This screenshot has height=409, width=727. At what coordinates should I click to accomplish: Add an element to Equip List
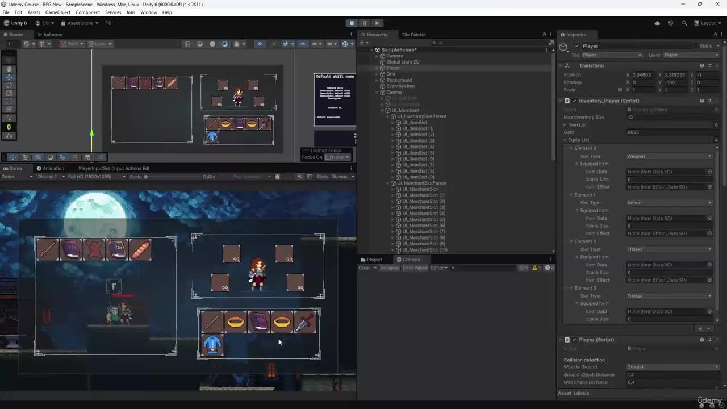coord(700,329)
